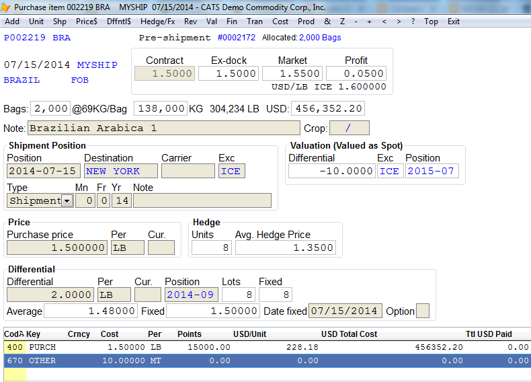This screenshot has height=382, width=531.
Task: Click Differential Position 2014-09 field
Action: click(x=192, y=295)
